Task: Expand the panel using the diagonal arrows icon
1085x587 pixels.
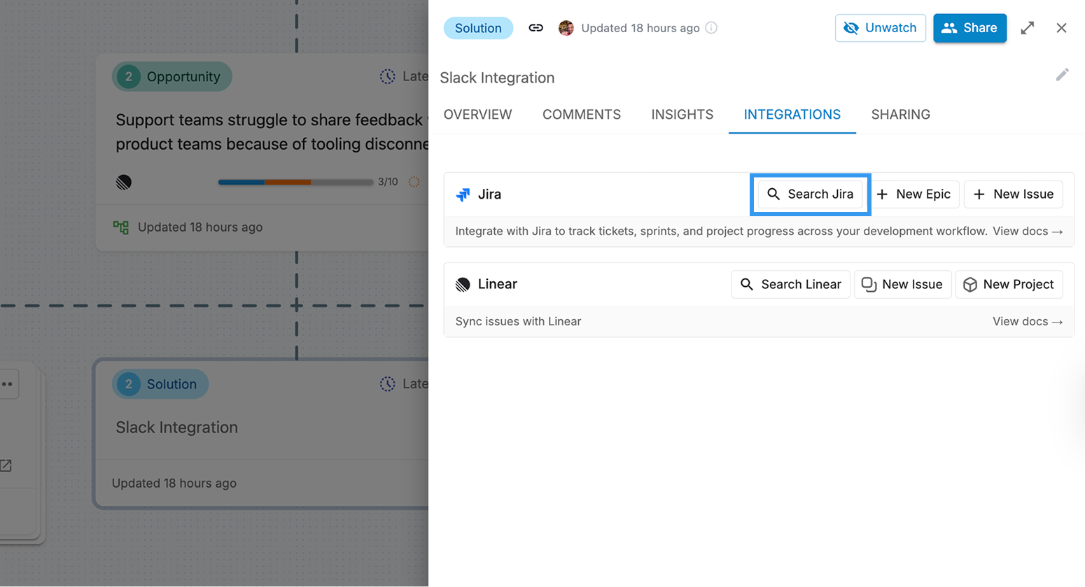Action: (1027, 28)
